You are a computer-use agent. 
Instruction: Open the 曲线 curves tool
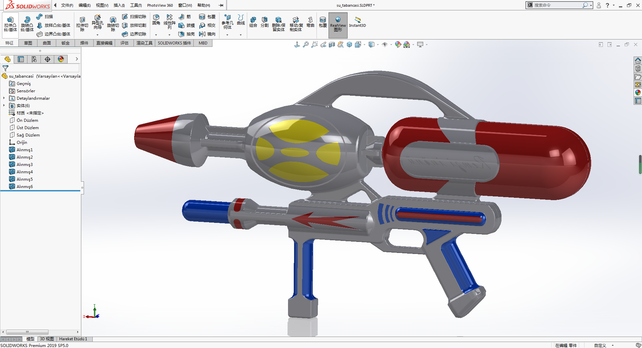coord(241,20)
